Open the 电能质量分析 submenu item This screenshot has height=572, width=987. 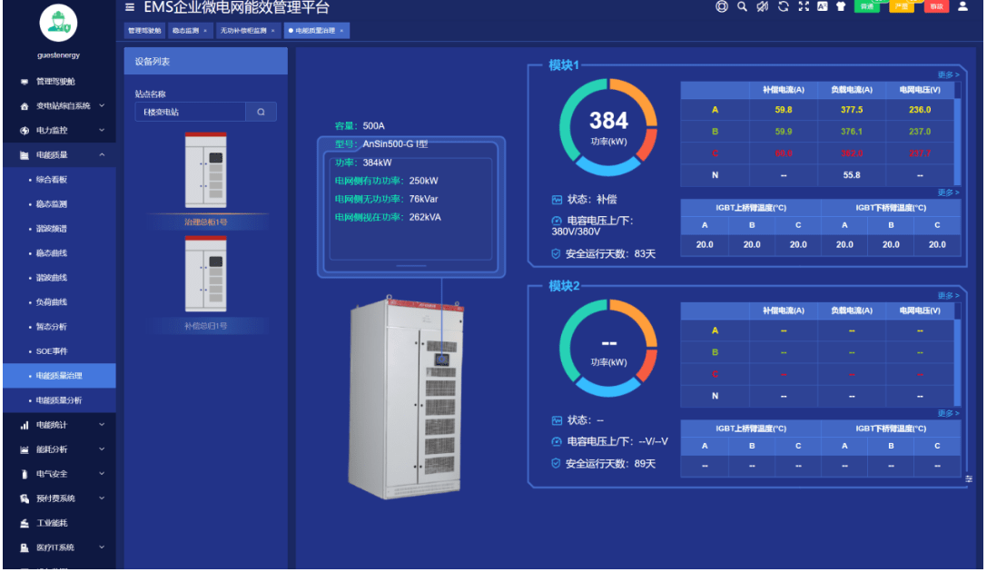pos(59,400)
